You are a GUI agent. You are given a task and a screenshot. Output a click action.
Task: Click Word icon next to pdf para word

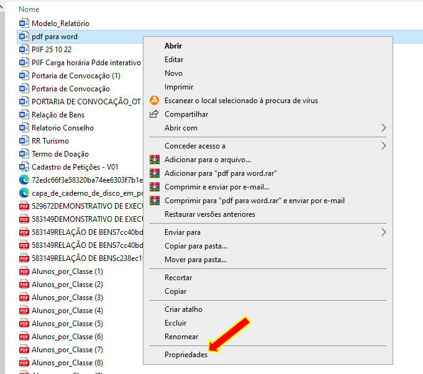point(24,36)
